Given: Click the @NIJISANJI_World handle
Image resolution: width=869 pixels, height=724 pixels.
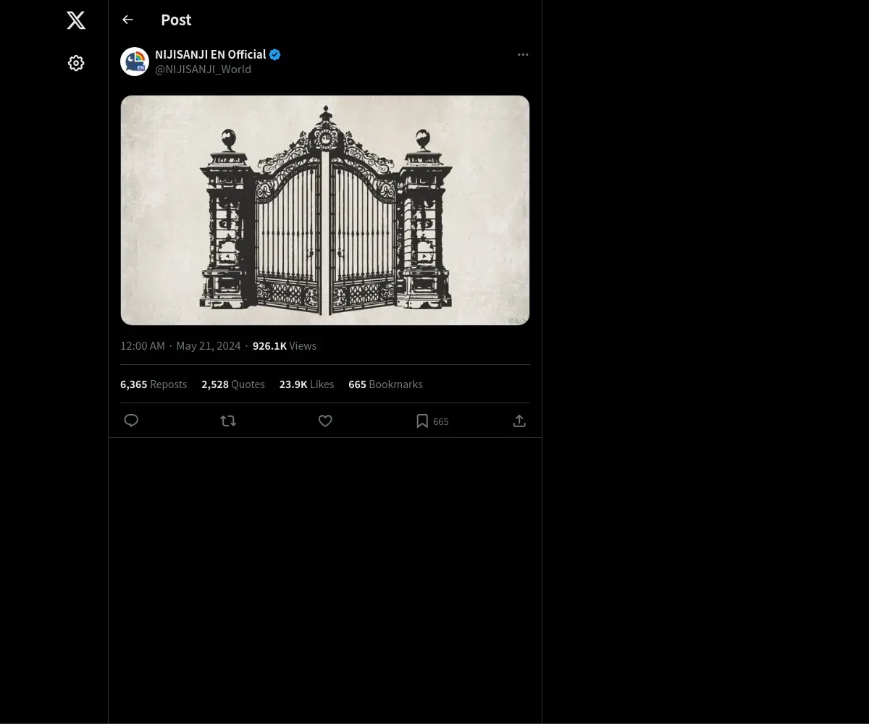Looking at the screenshot, I should click(203, 70).
